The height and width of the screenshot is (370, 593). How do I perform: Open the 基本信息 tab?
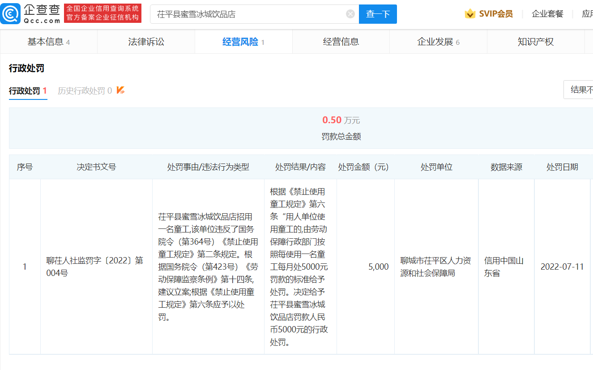coord(48,42)
